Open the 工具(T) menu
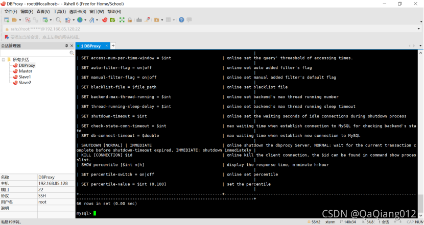The image size is (424, 225). click(x=59, y=12)
